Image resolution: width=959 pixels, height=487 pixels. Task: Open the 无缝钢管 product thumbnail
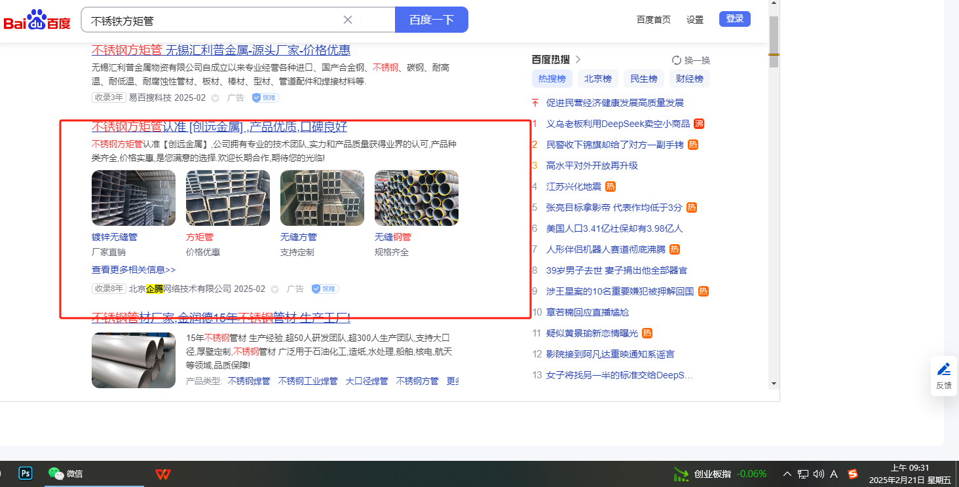pos(417,198)
